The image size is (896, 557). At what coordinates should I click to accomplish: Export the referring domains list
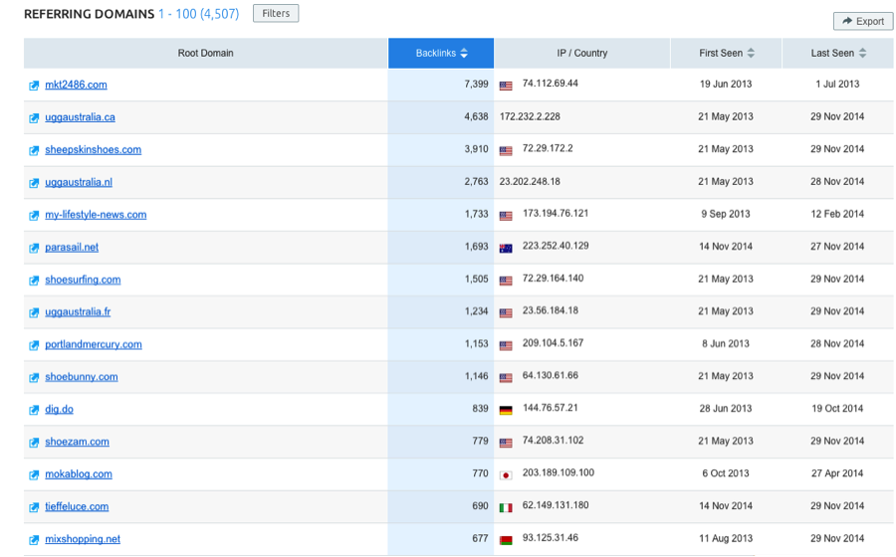coord(863,21)
